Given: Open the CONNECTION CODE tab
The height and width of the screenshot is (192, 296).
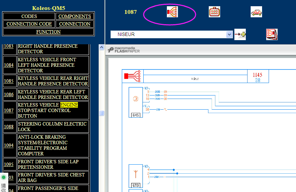Looking at the screenshot, I should click(29, 24).
